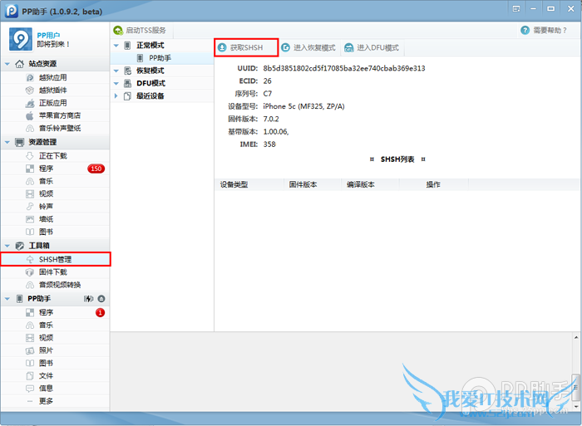Open 音乐 under PP助手 device
Image resolution: width=582 pixels, height=426 pixels.
tap(55, 326)
